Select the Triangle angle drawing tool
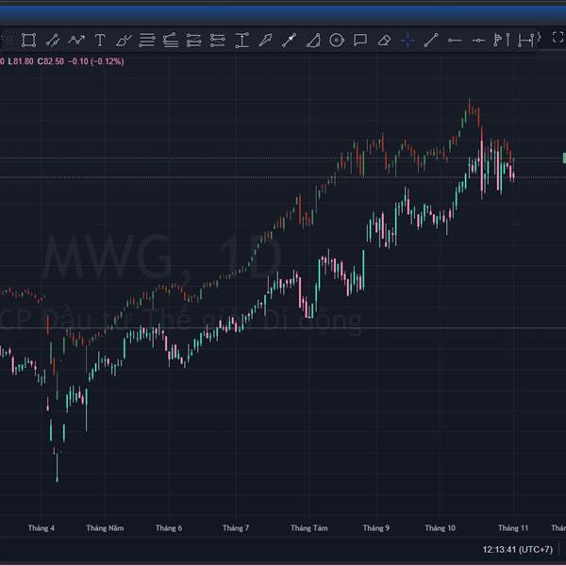Screen dimensions: 566x566 (313, 40)
